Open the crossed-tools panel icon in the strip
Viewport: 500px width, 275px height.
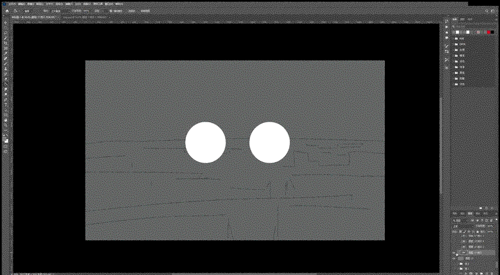(x=447, y=59)
